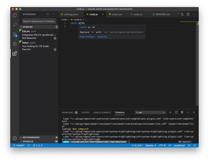The width and height of the screenshot is (209, 161).
Task: Synchronize changes from the status bar icon
Action: (29, 145)
